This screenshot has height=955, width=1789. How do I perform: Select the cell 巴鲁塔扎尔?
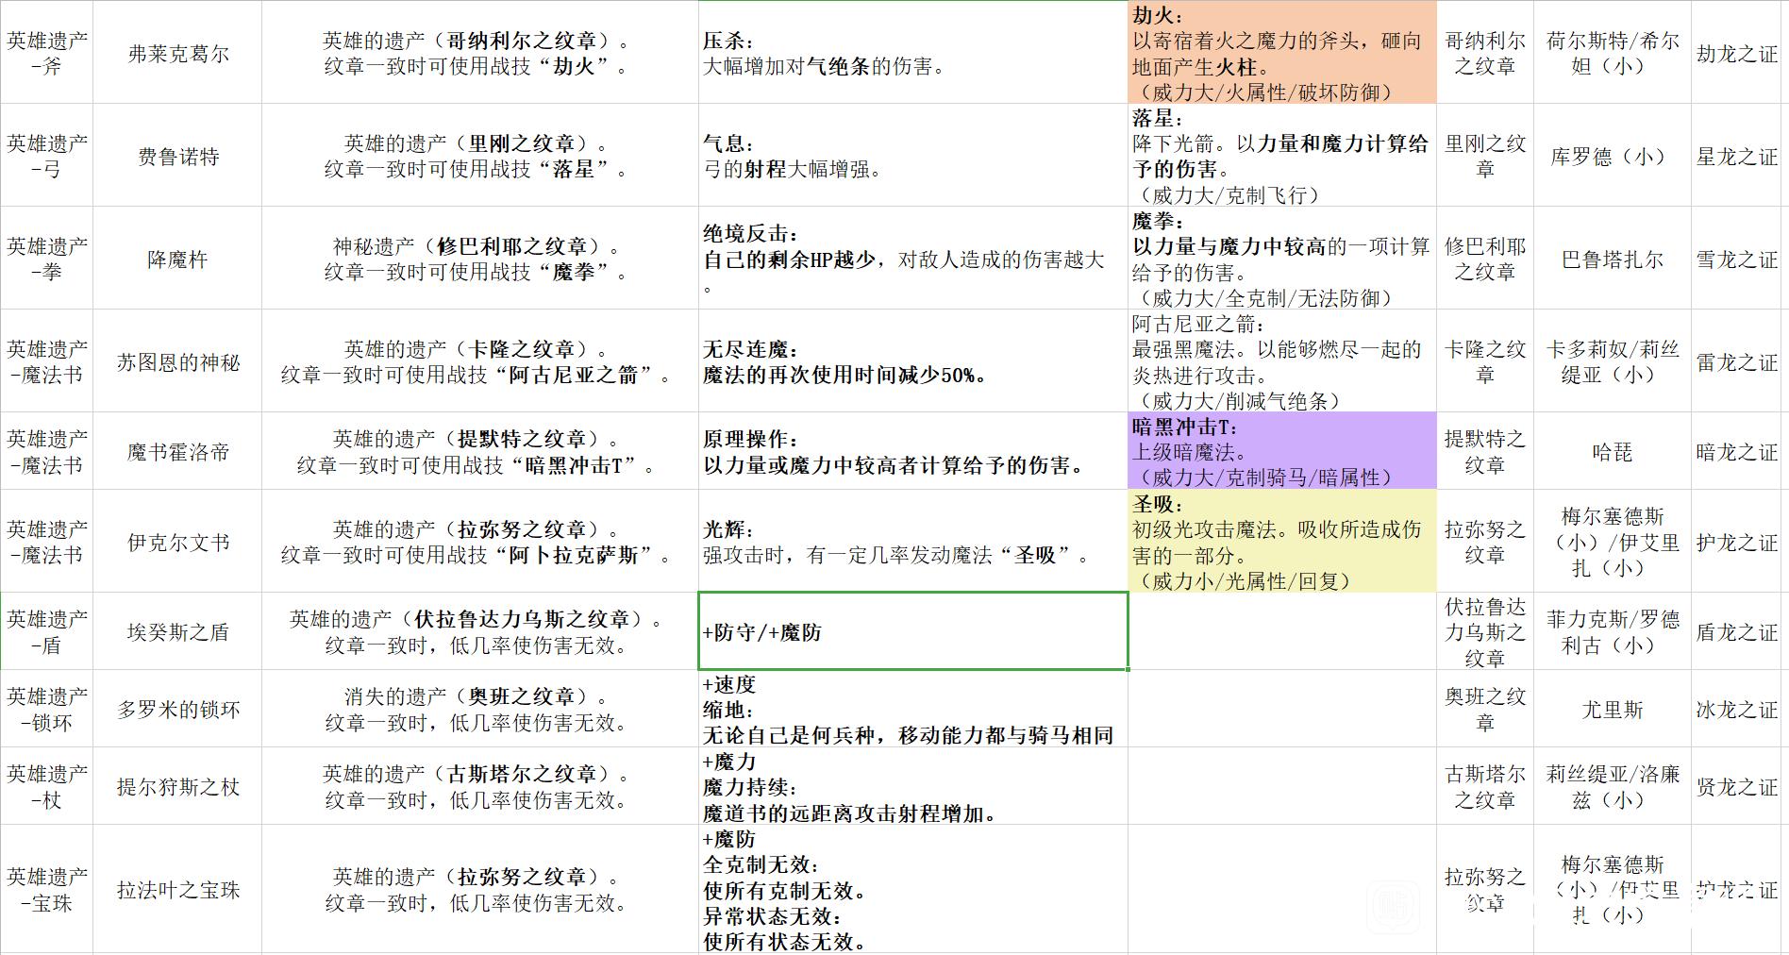(1613, 259)
